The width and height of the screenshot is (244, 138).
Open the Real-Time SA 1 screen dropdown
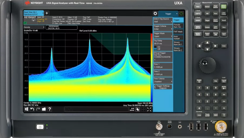(x=34, y=13)
